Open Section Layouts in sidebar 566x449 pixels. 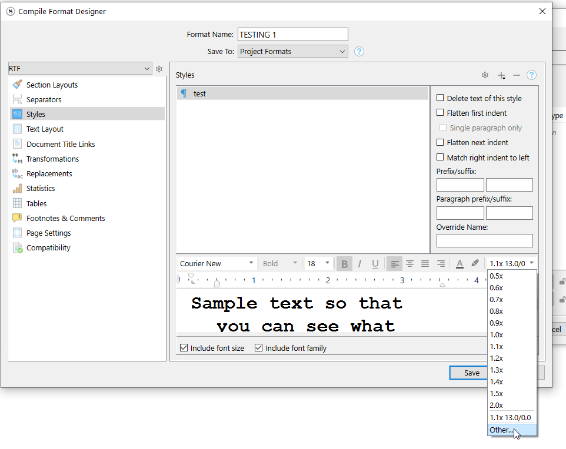pos(52,85)
